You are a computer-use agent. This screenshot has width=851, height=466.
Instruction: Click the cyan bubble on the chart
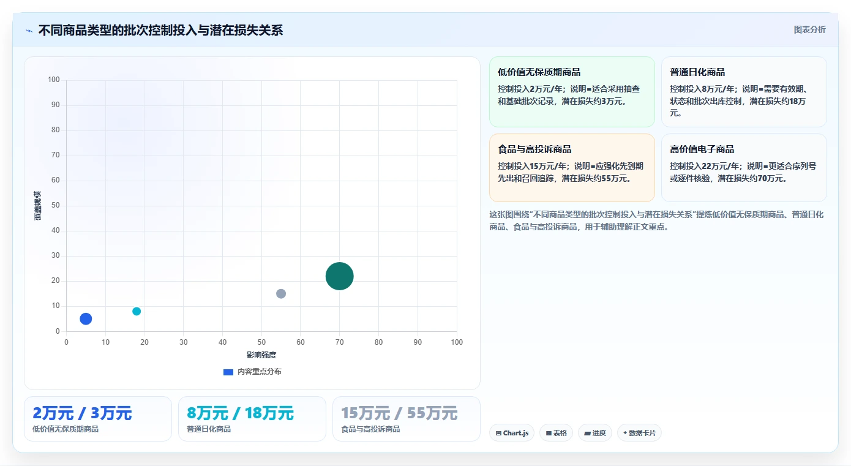(137, 311)
